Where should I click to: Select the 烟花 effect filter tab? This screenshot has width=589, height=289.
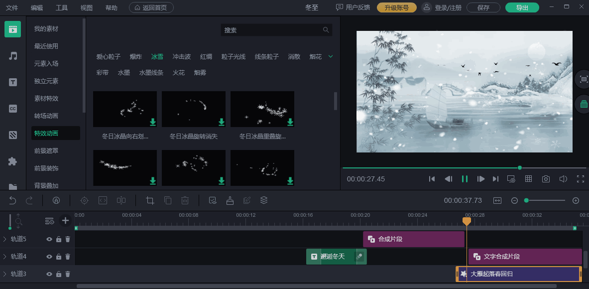click(316, 57)
